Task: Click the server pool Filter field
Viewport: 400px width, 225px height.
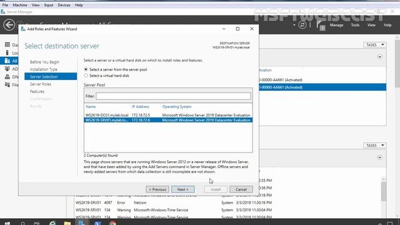Action: (173, 96)
